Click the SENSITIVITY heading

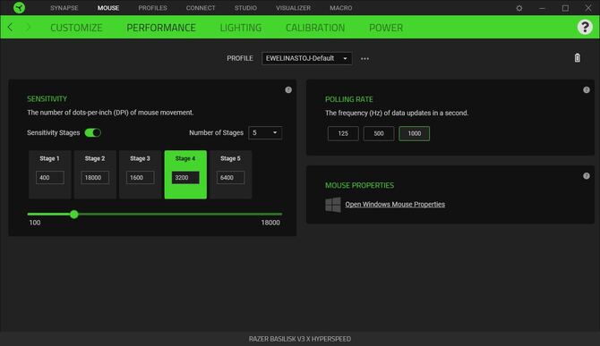pyautogui.click(x=47, y=99)
